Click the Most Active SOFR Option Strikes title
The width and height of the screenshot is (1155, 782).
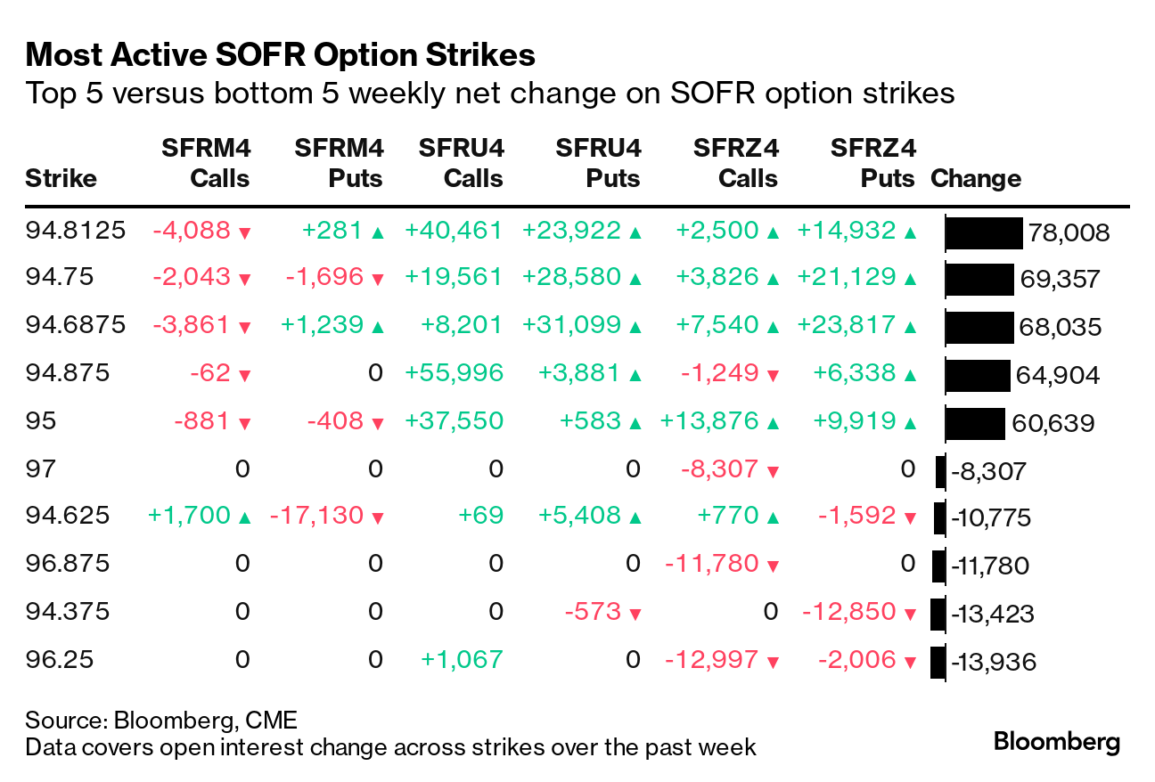[281, 56]
